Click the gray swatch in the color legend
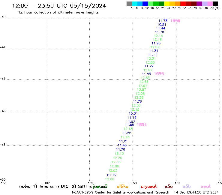The width and height of the screenshot is (222, 195). pyautogui.click(x=129, y=4)
